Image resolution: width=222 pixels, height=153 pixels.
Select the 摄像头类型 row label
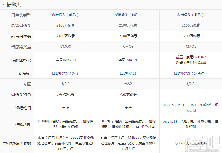tap(21, 15)
